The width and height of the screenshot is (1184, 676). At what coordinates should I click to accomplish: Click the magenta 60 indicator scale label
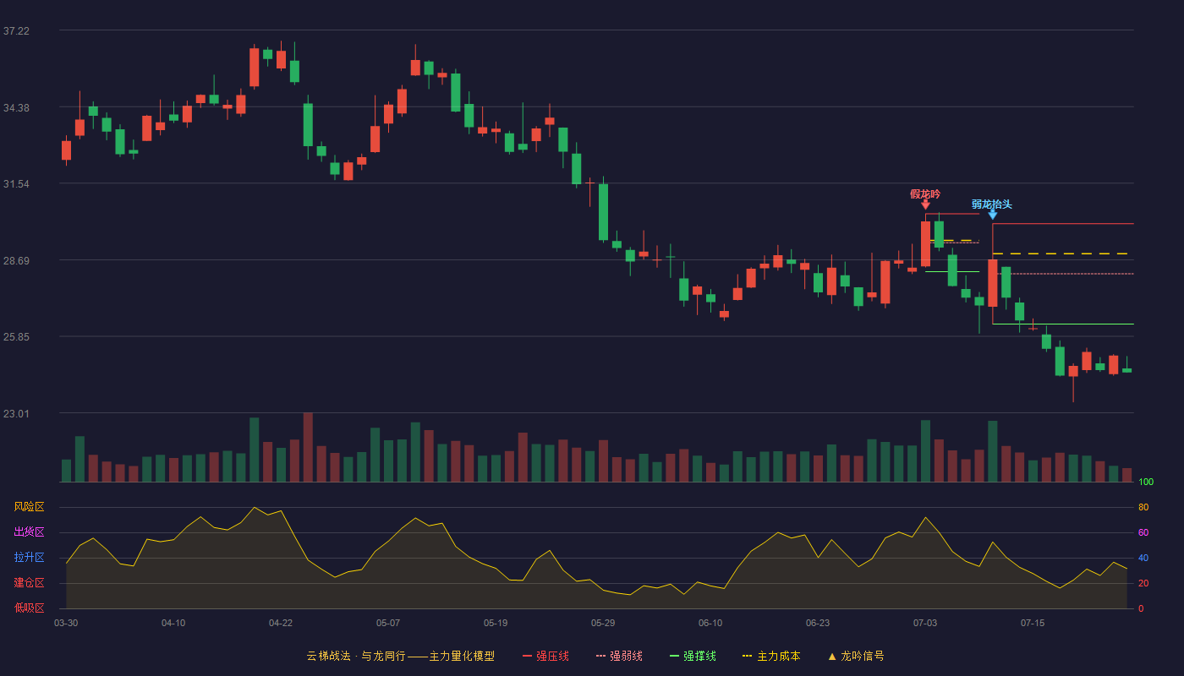click(x=1143, y=533)
